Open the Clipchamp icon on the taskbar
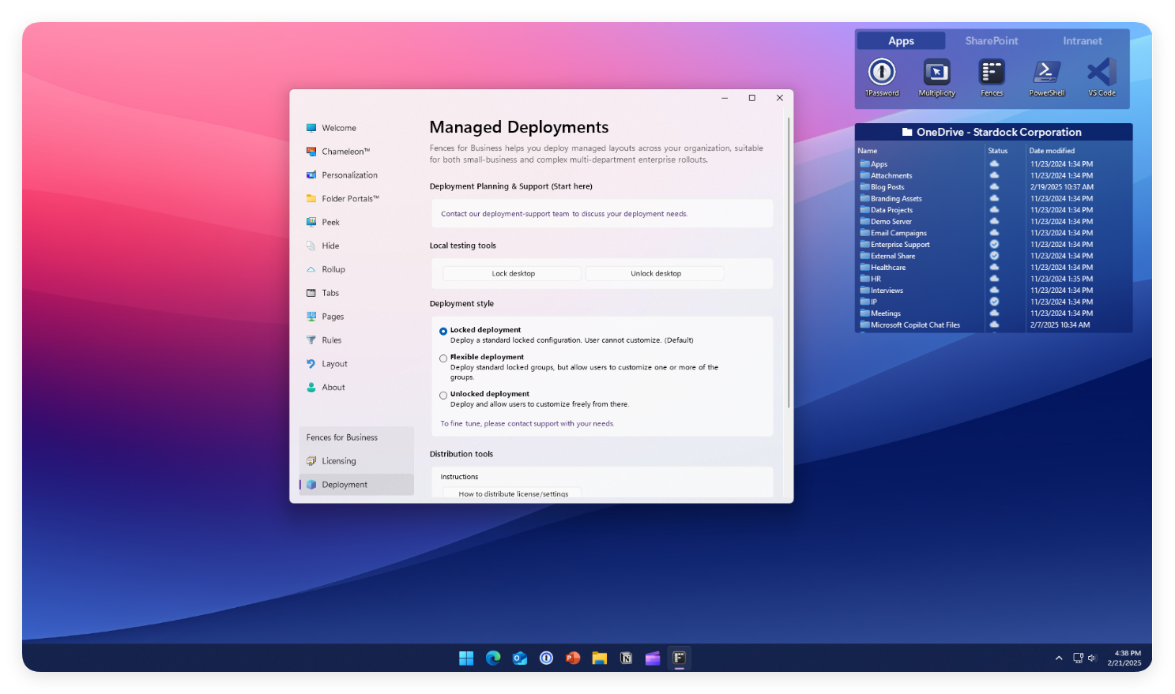The height and width of the screenshot is (694, 1175). [653, 658]
